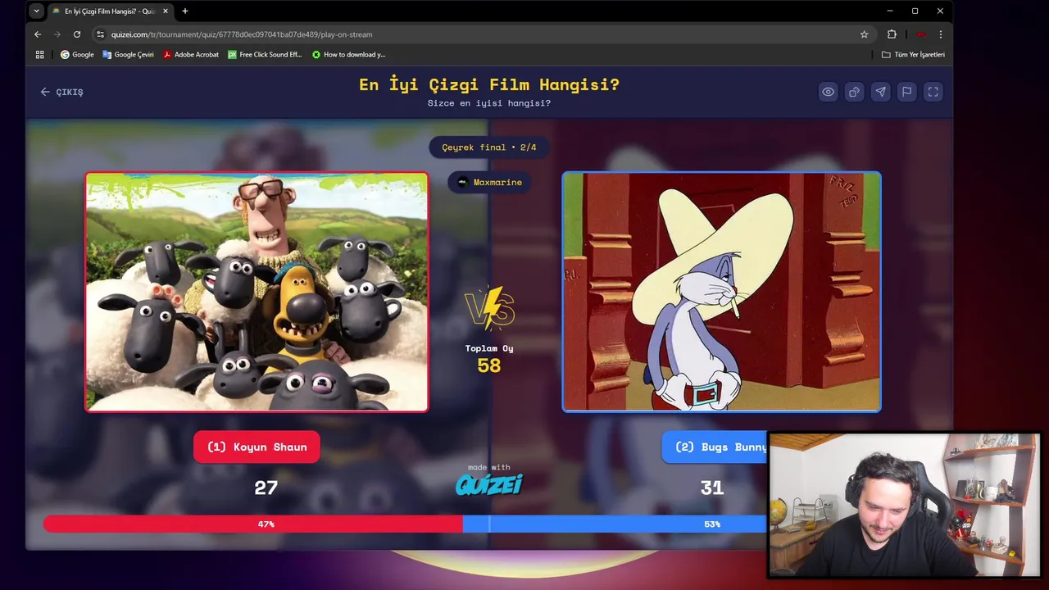Click the ÇIKIŞ exit button
The width and height of the screenshot is (1049, 590).
(x=62, y=92)
